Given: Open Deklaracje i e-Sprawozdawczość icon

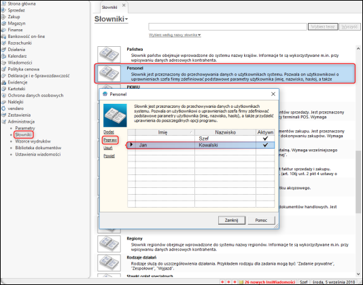Looking at the screenshot, I should (3, 75).
